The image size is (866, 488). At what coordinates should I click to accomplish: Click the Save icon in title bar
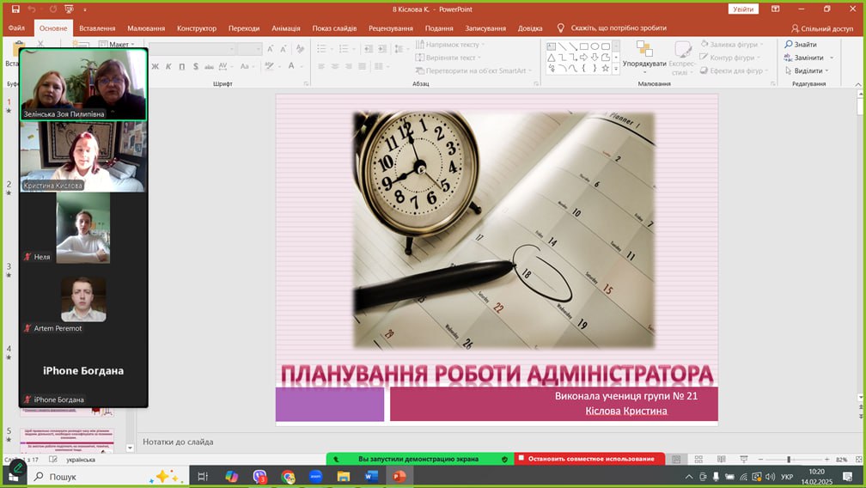[15, 9]
